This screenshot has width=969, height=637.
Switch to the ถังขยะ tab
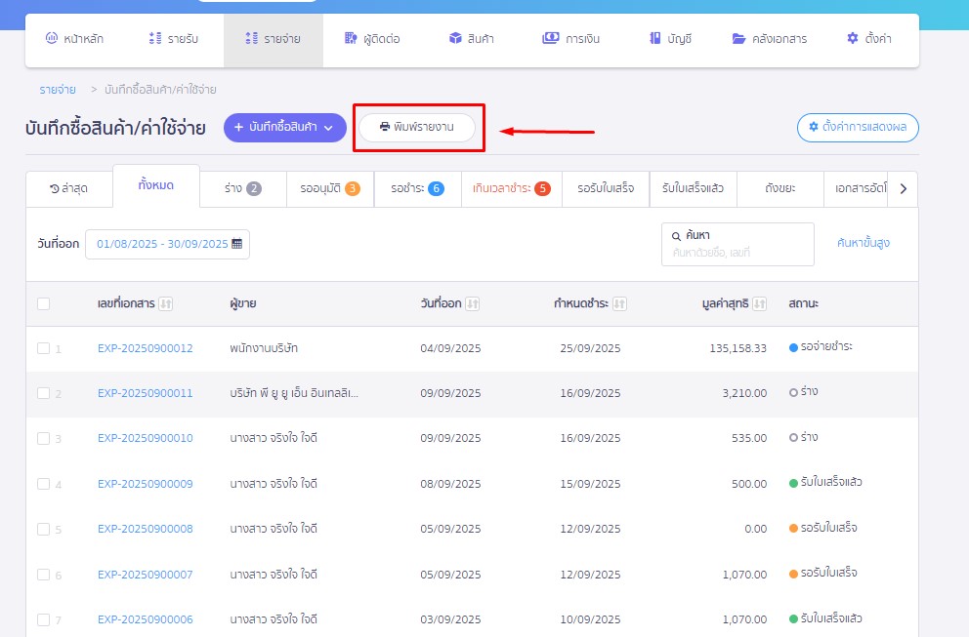pyautogui.click(x=779, y=189)
